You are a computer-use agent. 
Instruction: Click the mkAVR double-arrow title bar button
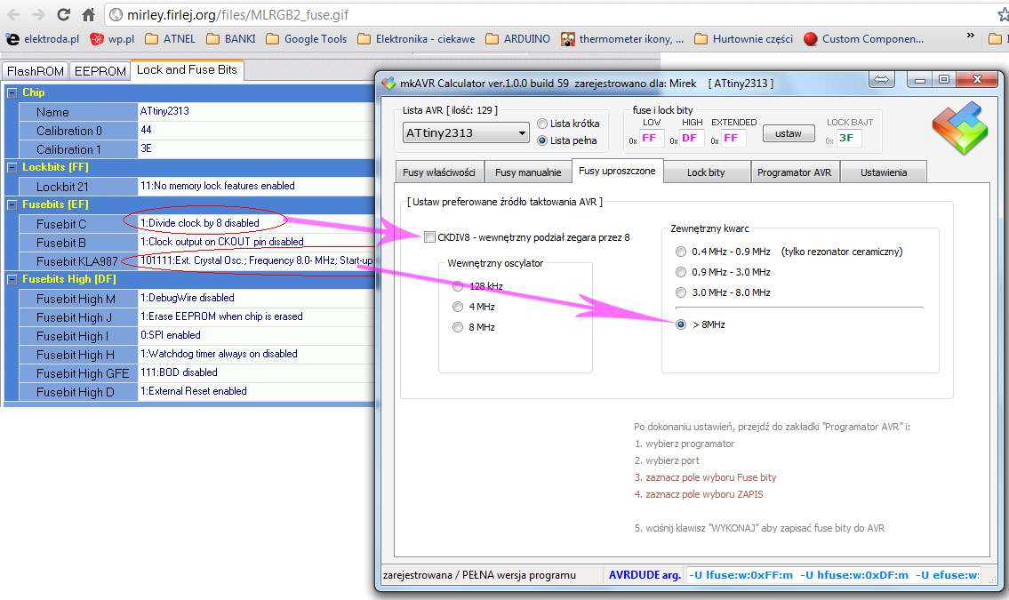[882, 80]
